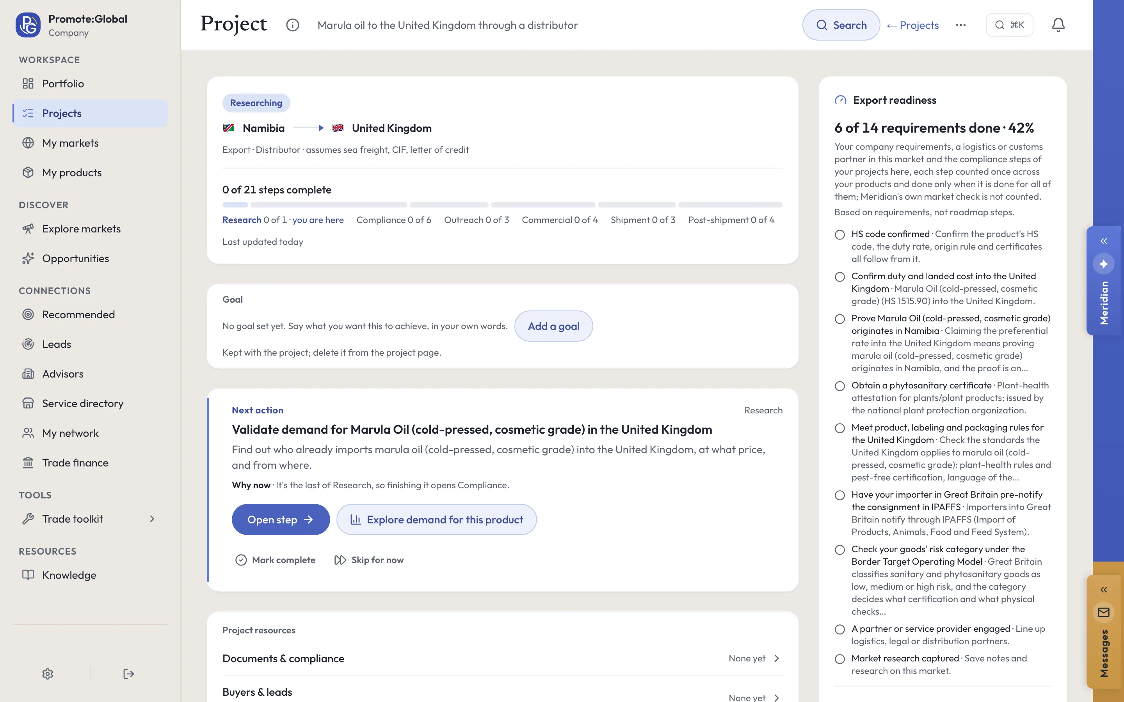Go to Portfolio in sidebar
The image size is (1124, 702).
pos(90,83)
